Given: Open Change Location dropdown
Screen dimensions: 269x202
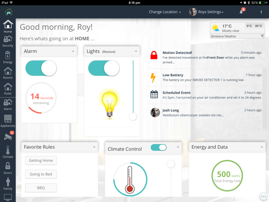Looking at the screenshot, I should [165, 12].
